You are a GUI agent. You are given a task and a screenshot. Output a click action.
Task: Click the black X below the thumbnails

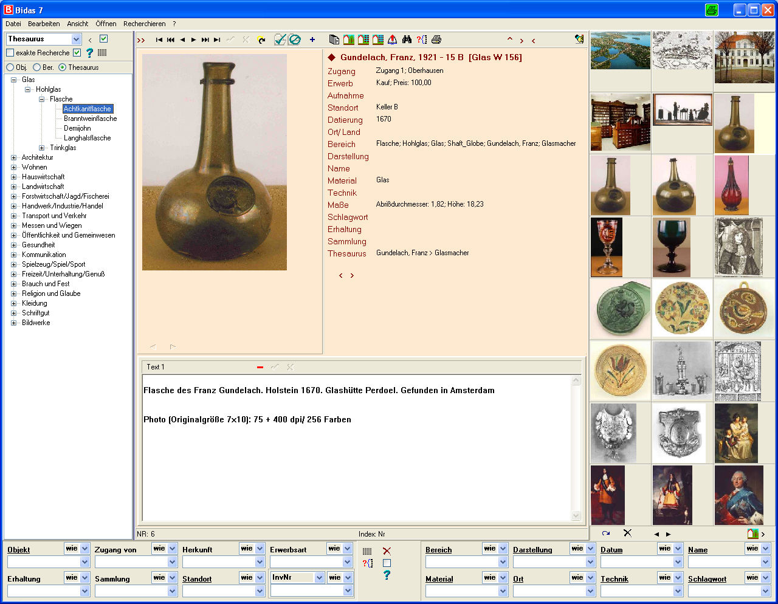click(x=627, y=533)
